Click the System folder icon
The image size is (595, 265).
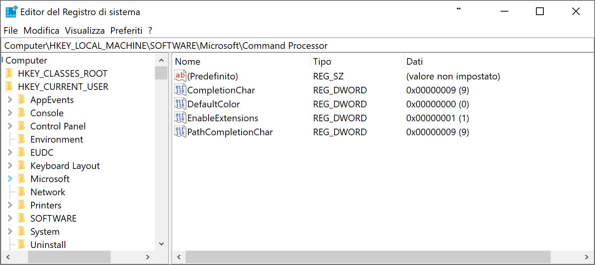coord(22,232)
